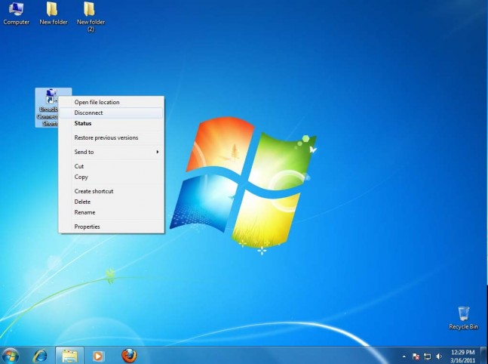Open the Action Center flag icon
The width and height of the screenshot is (488, 364).
pos(416,356)
